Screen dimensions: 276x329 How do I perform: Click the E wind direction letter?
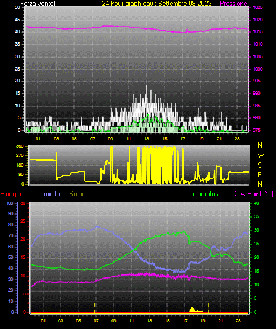coord(259,174)
